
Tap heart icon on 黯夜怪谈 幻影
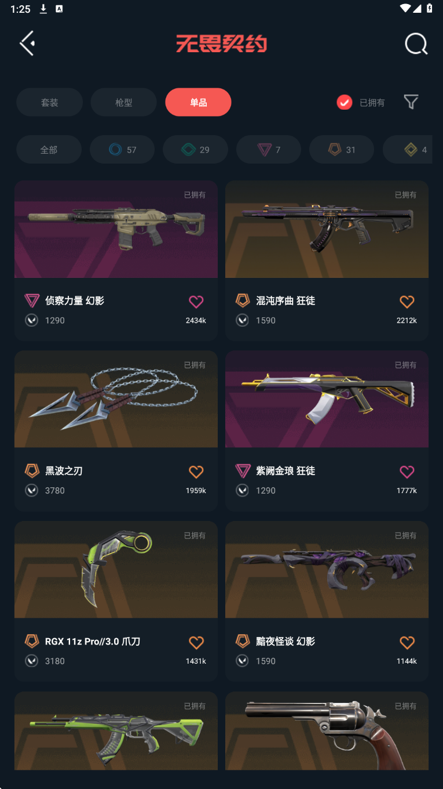(407, 642)
